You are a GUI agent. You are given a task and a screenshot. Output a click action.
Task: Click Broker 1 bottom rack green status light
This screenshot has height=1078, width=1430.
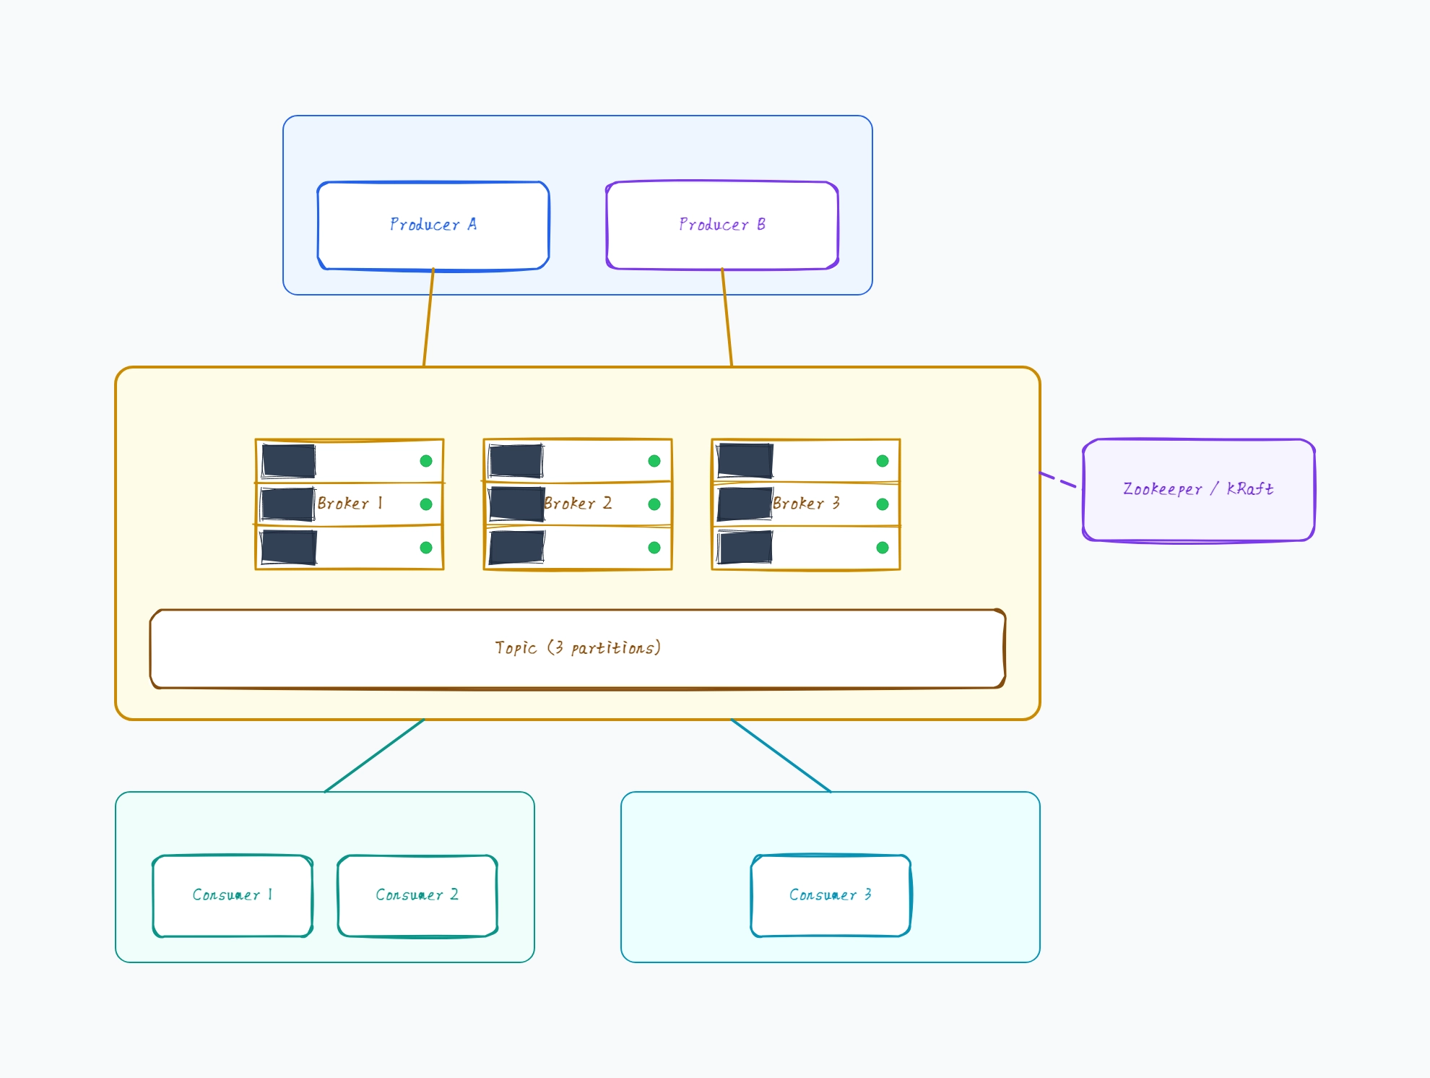tap(426, 548)
